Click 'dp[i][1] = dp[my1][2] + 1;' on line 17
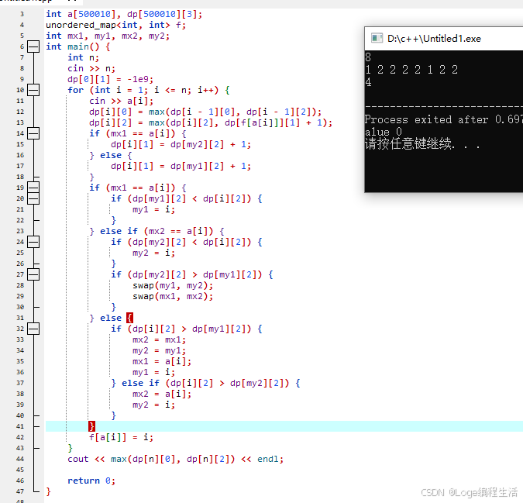This screenshot has width=523, height=503. [181, 166]
